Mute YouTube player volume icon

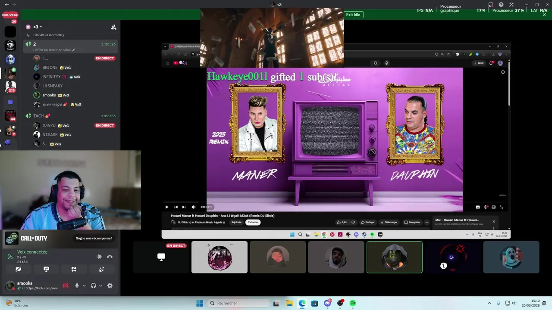tap(193, 207)
